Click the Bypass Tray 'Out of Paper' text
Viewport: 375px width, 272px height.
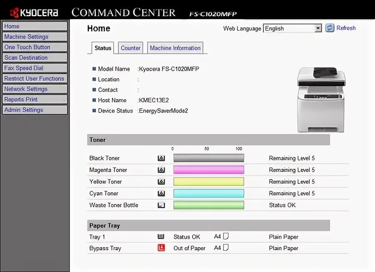click(x=190, y=248)
